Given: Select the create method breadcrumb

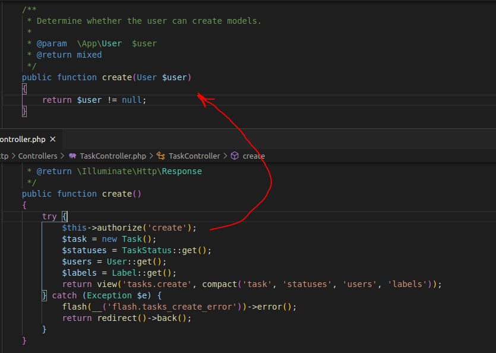Looking at the screenshot, I should (254, 156).
